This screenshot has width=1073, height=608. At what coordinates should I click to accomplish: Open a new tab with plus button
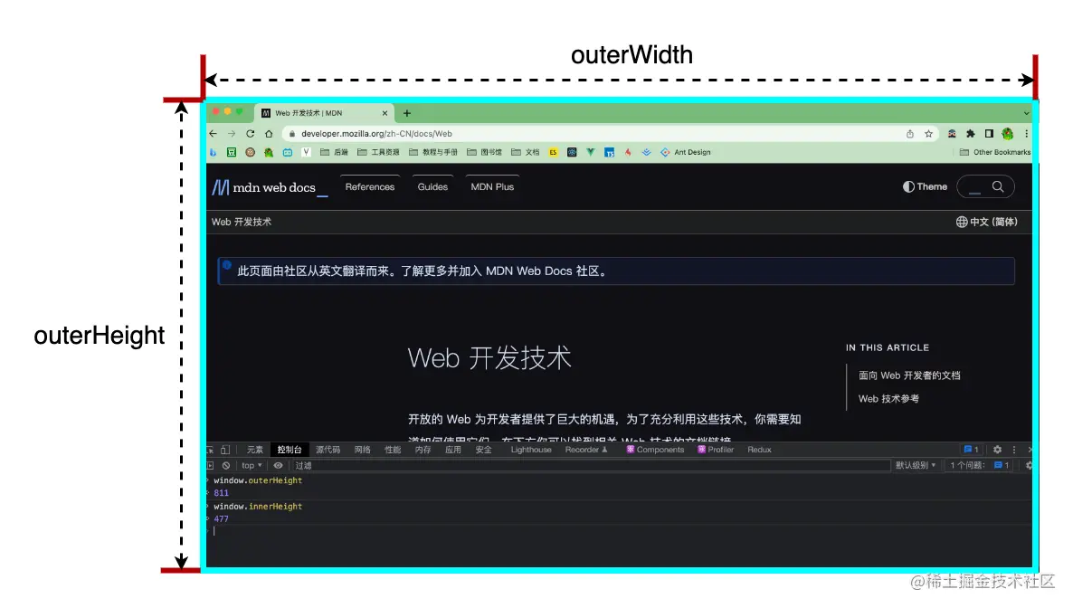[x=407, y=113]
